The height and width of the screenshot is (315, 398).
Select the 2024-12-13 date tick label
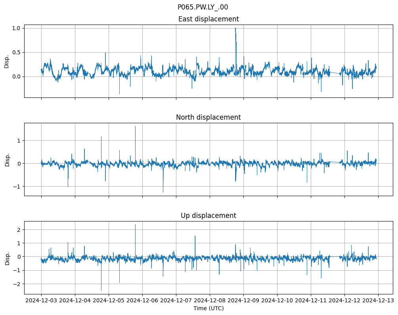coord(378,300)
